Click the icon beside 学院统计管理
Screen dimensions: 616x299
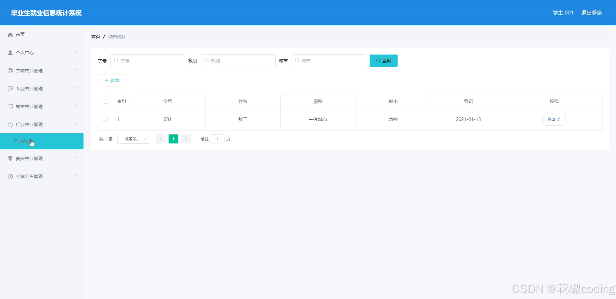click(10, 71)
